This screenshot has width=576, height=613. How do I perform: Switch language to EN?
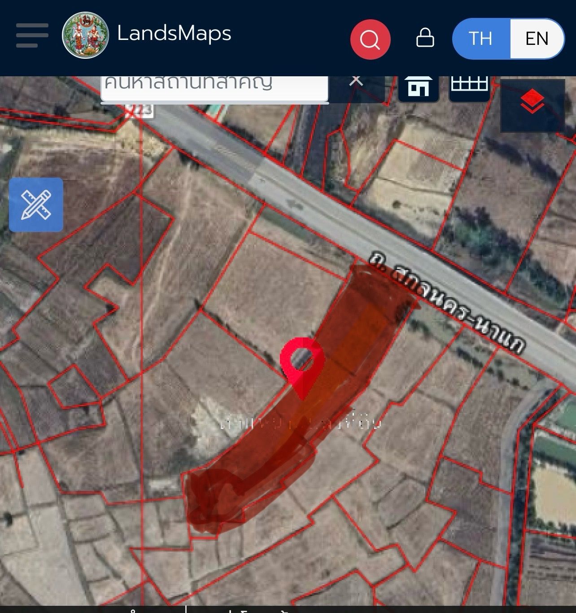(537, 39)
